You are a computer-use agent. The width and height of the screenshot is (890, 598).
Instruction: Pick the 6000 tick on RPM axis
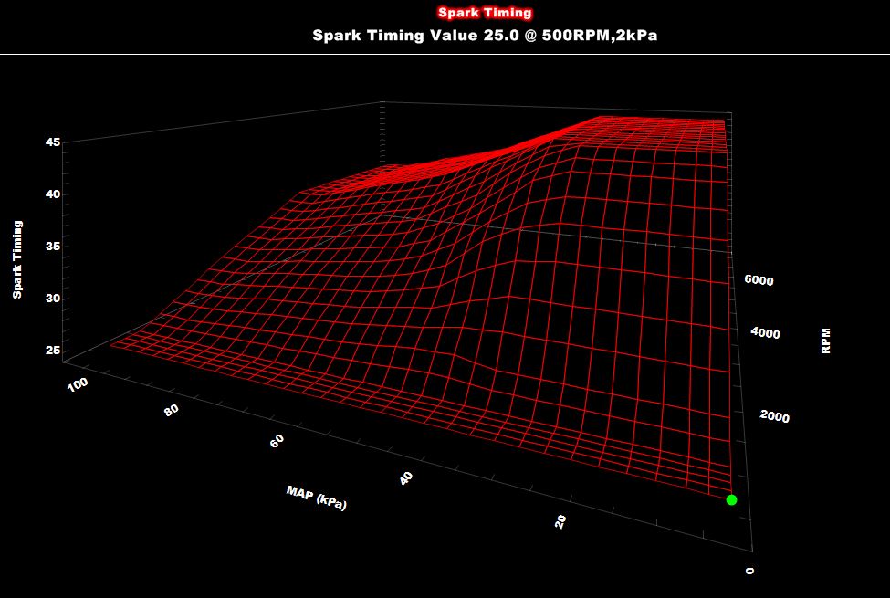759,280
